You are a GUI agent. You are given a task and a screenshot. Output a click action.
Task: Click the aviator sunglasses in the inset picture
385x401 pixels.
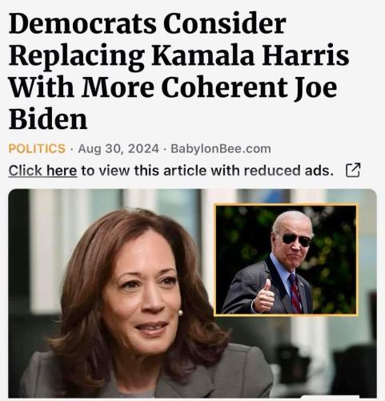click(297, 239)
